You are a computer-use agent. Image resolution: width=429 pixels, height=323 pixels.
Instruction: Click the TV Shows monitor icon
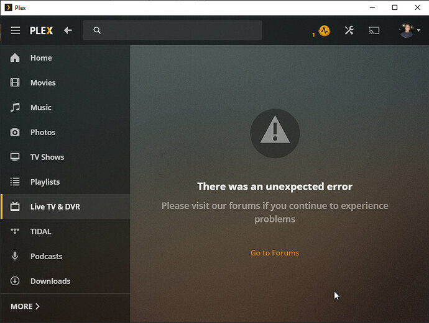tap(15, 157)
